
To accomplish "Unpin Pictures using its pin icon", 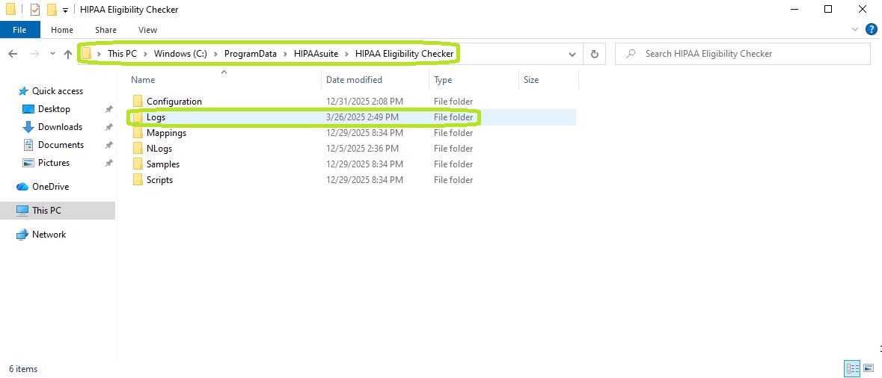I will [x=108, y=164].
